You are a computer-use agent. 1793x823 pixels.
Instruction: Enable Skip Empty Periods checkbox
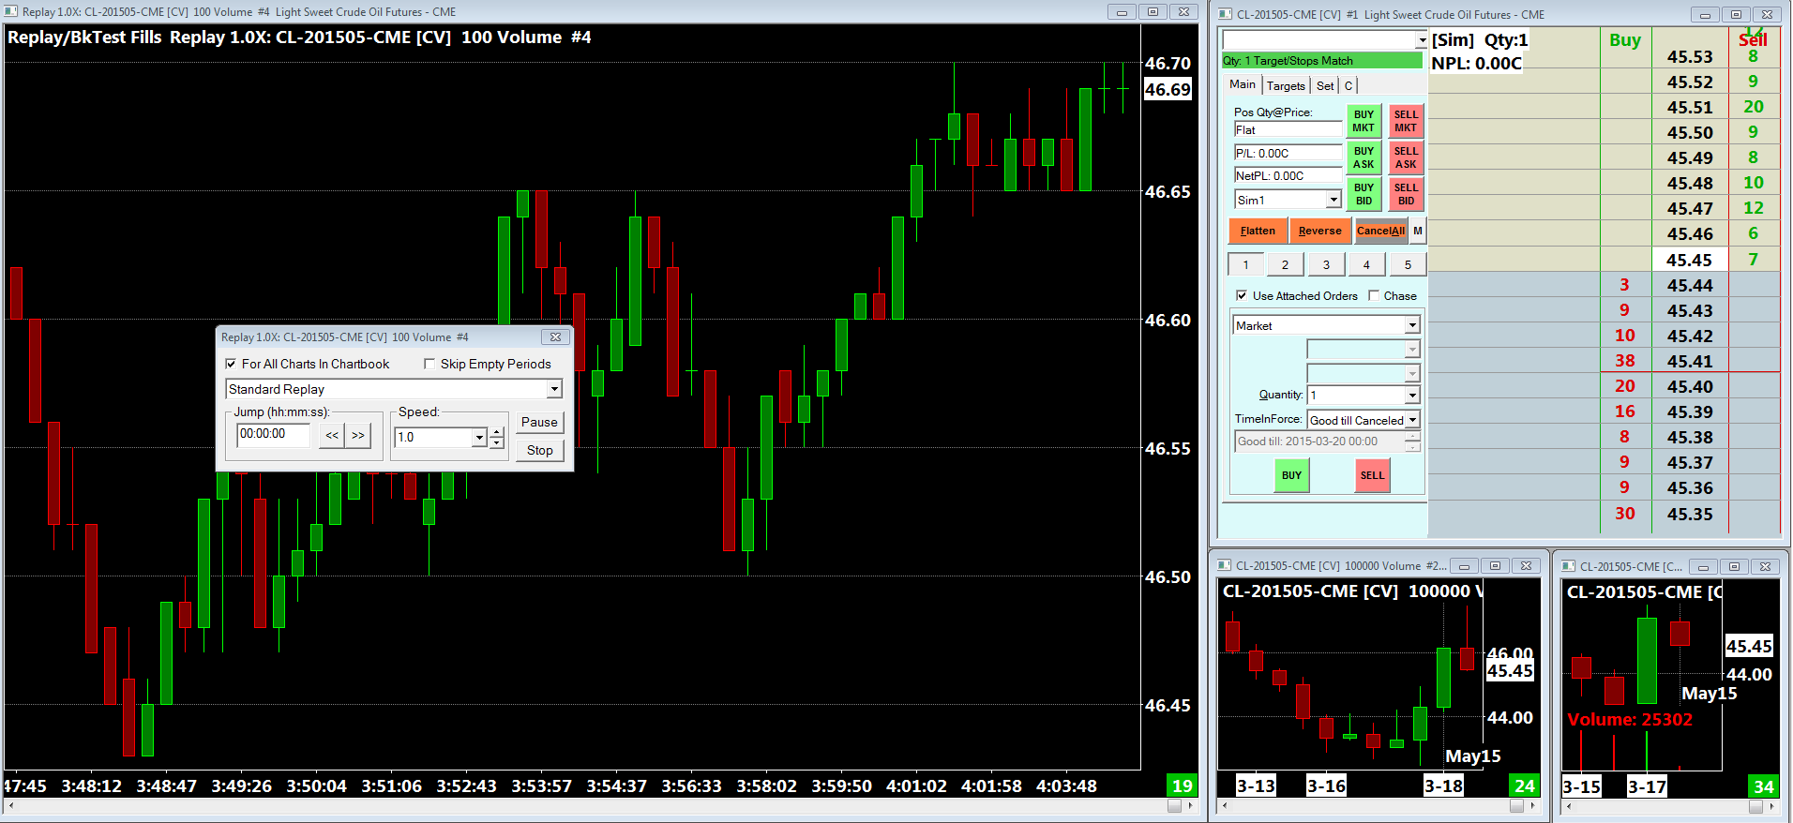(x=429, y=364)
